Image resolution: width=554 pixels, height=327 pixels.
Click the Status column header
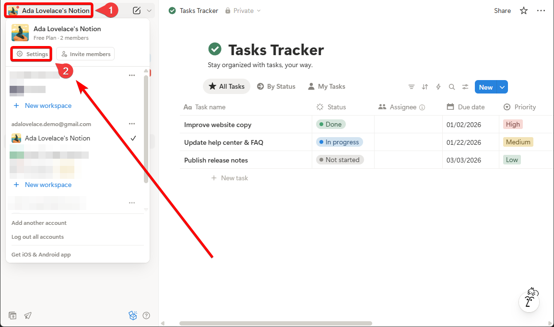pyautogui.click(x=343, y=107)
